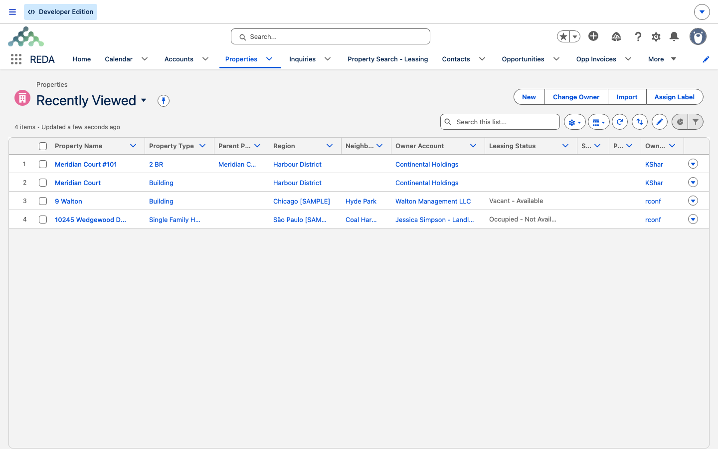Open Global Actions plus icon
Viewport: 718px width, 449px height.
pos(593,36)
